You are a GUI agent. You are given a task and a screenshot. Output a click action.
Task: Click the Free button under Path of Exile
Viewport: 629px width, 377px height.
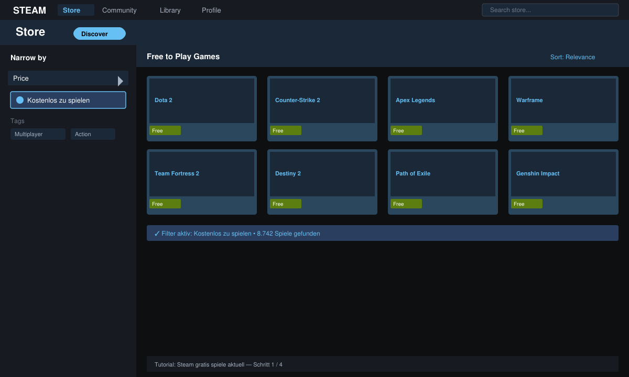tap(406, 204)
